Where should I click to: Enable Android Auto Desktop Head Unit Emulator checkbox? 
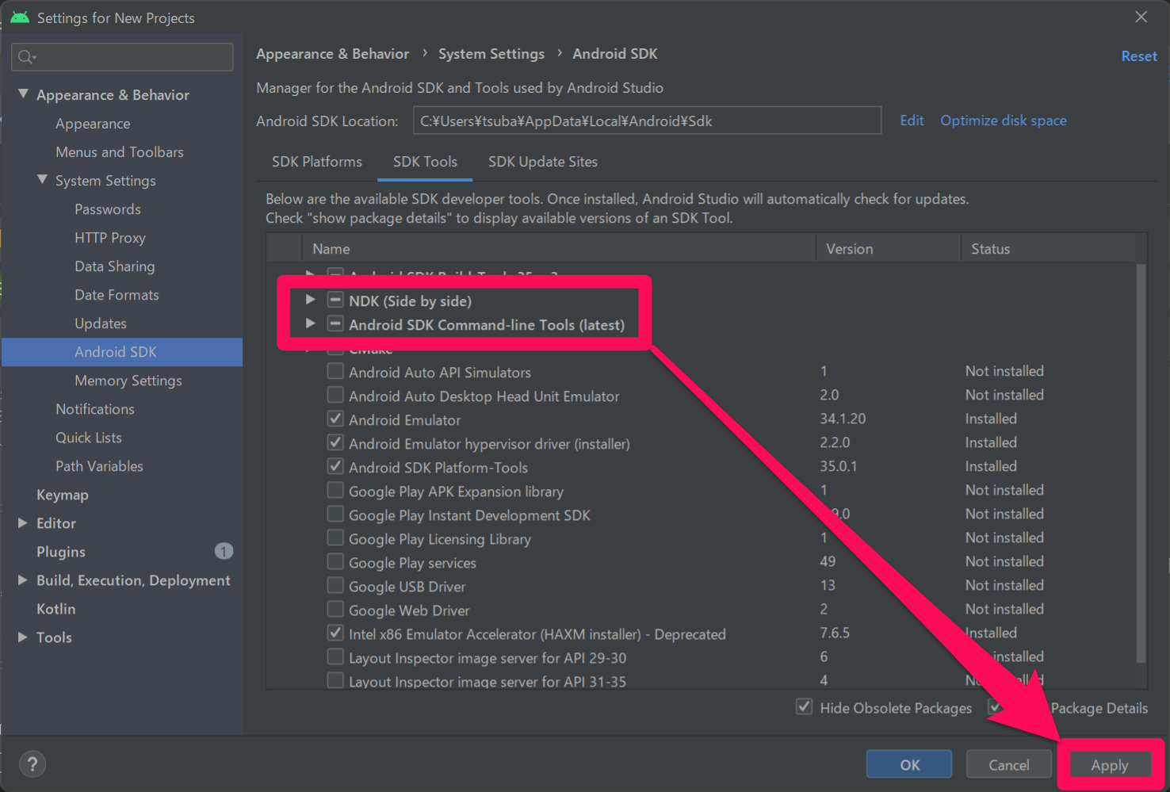coord(335,395)
